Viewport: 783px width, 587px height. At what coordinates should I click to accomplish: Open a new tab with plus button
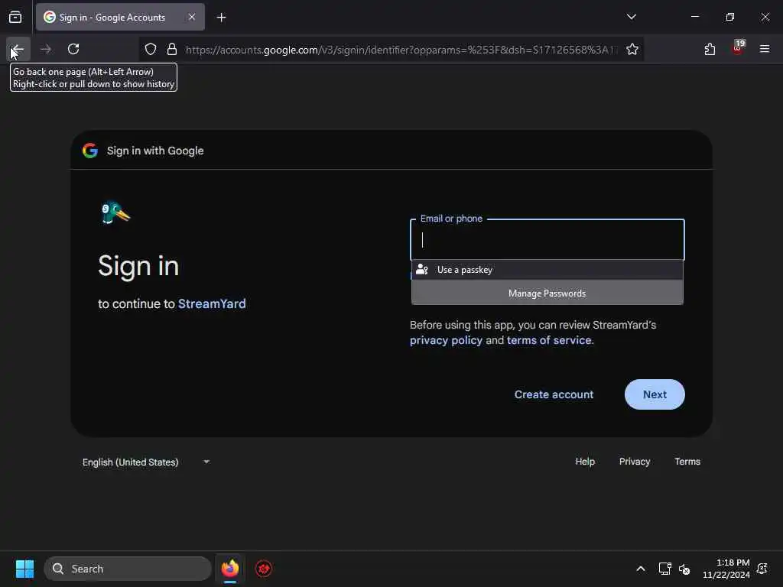tap(221, 18)
